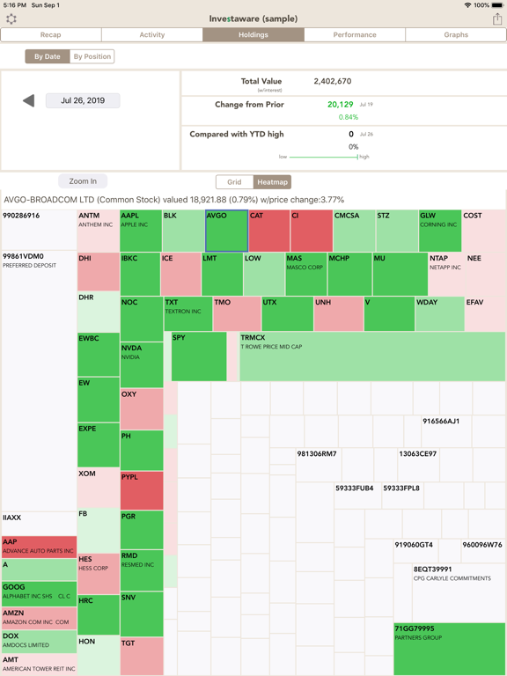This screenshot has width=507, height=676.
Task: Switch to Heatmap display
Action: [x=273, y=182]
